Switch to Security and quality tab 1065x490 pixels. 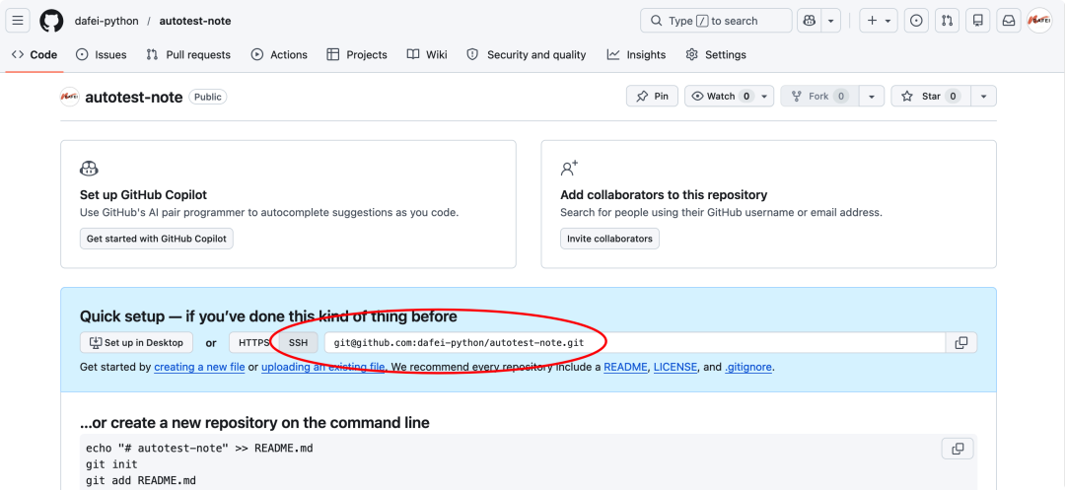pos(527,55)
